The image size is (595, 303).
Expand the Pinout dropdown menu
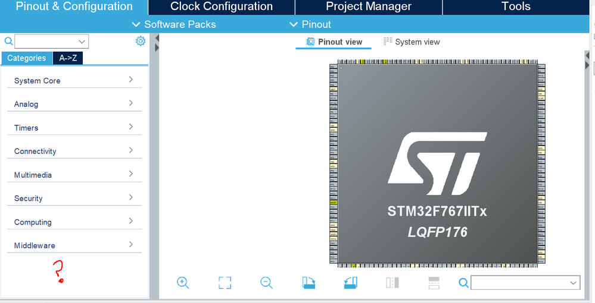coord(310,24)
